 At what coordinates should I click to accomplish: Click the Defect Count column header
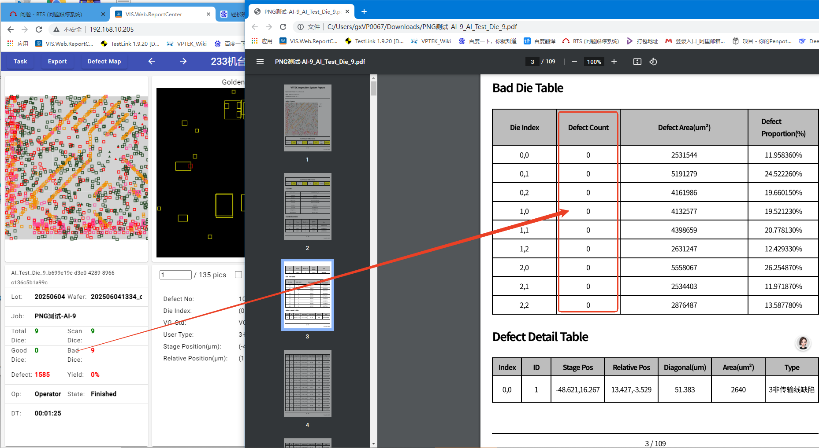tap(588, 128)
